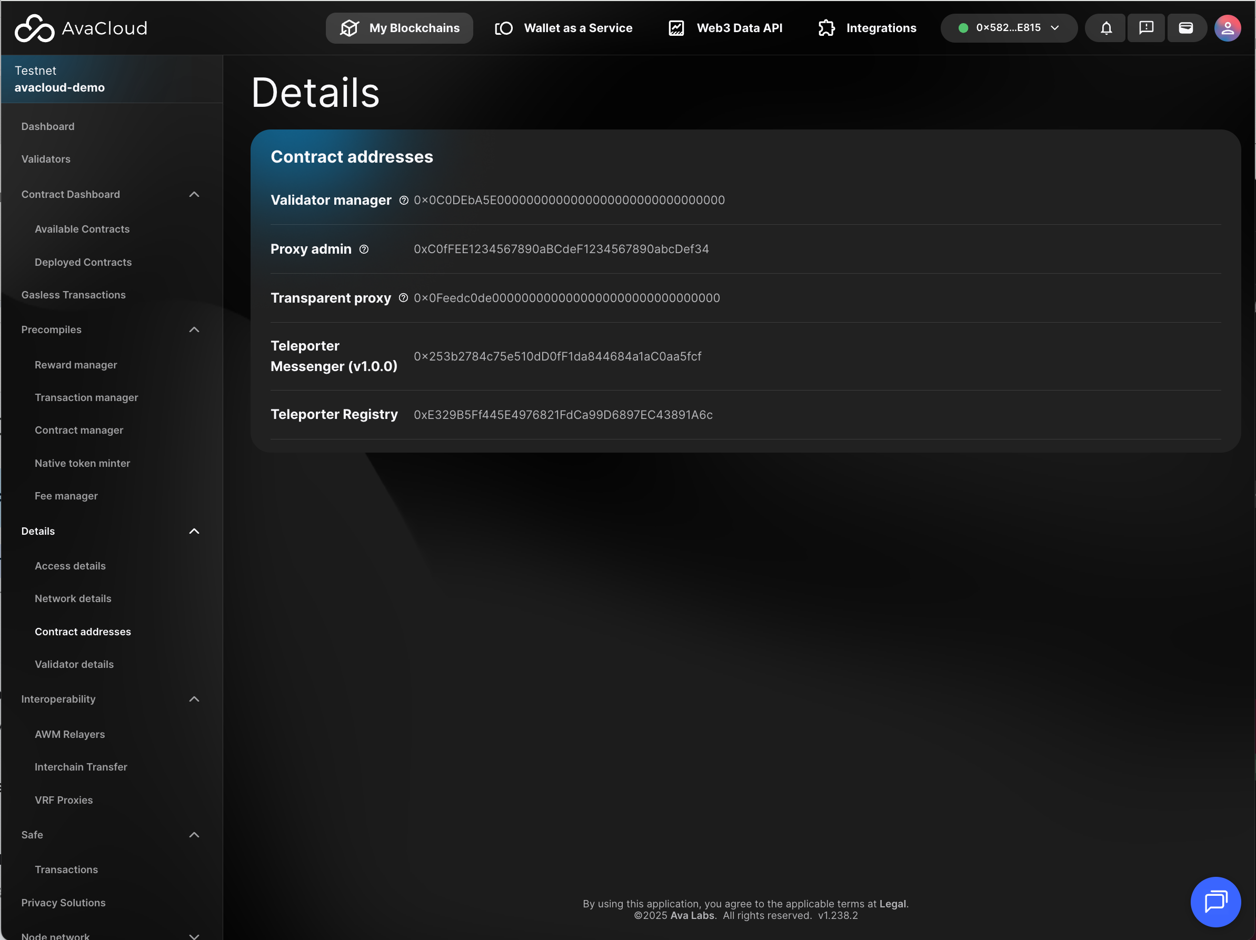The width and height of the screenshot is (1256, 940).
Task: Collapse the Precompiles sidebar group
Action: tap(194, 330)
